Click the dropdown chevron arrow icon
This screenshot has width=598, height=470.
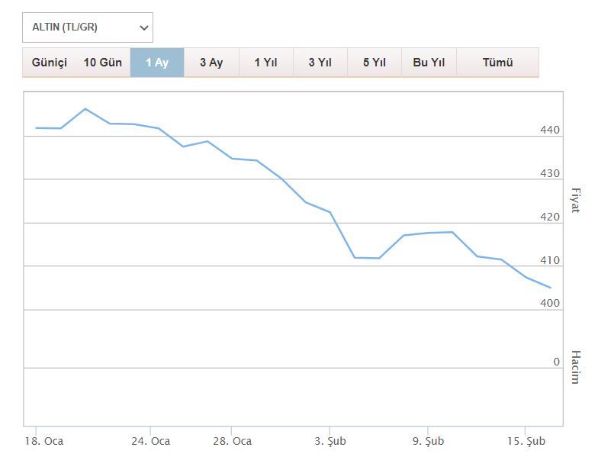click(143, 27)
